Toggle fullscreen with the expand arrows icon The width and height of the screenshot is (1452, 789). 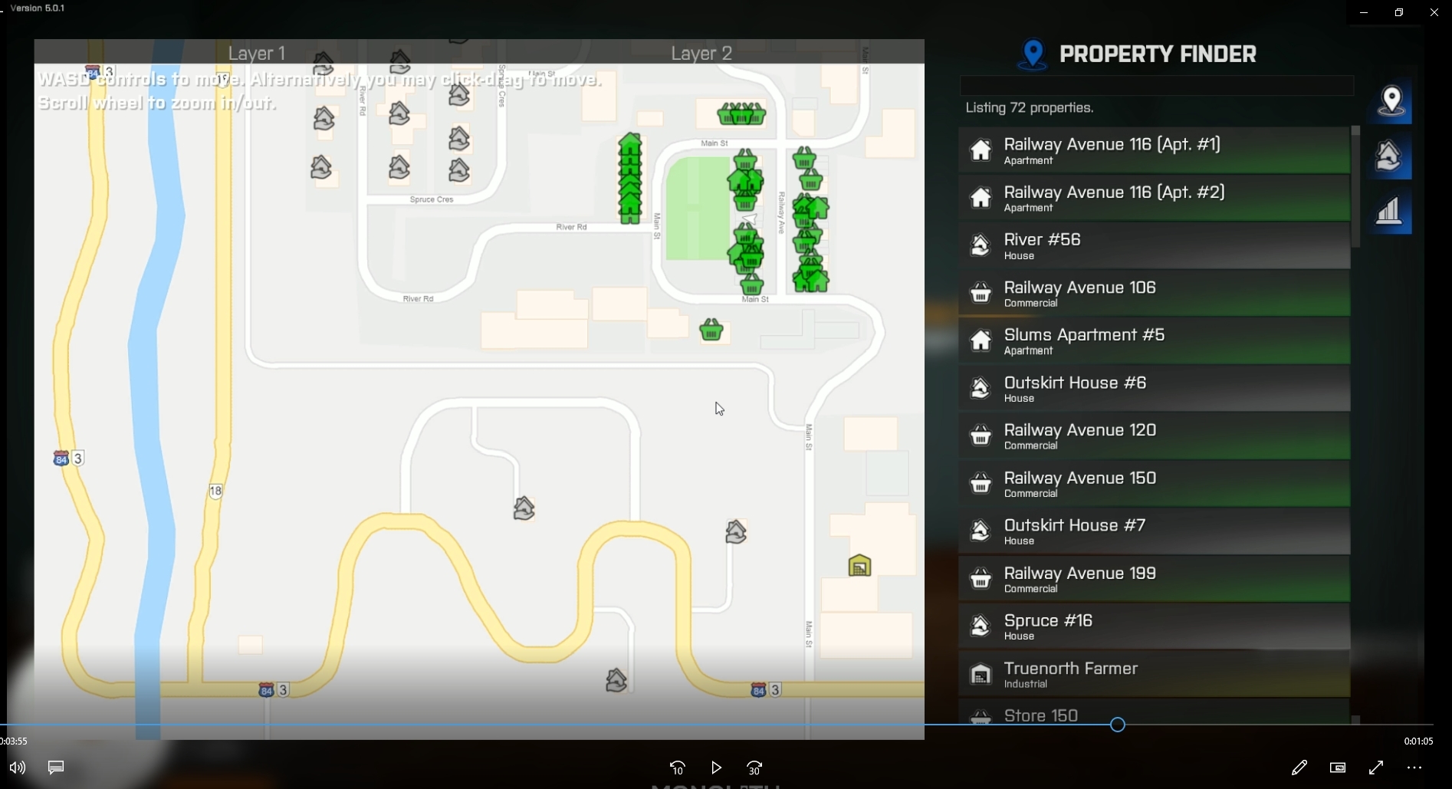coord(1376,768)
